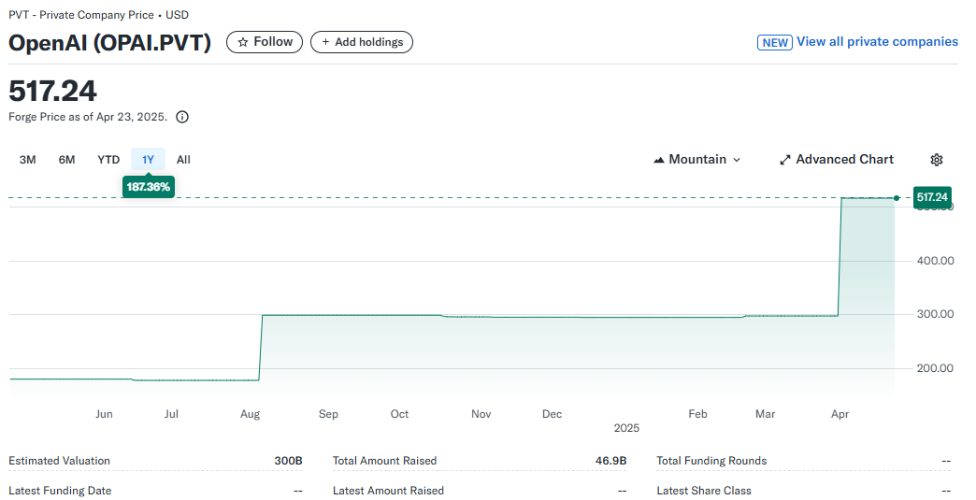Click the Mountain chart type icon
The image size is (976, 500).
[659, 160]
